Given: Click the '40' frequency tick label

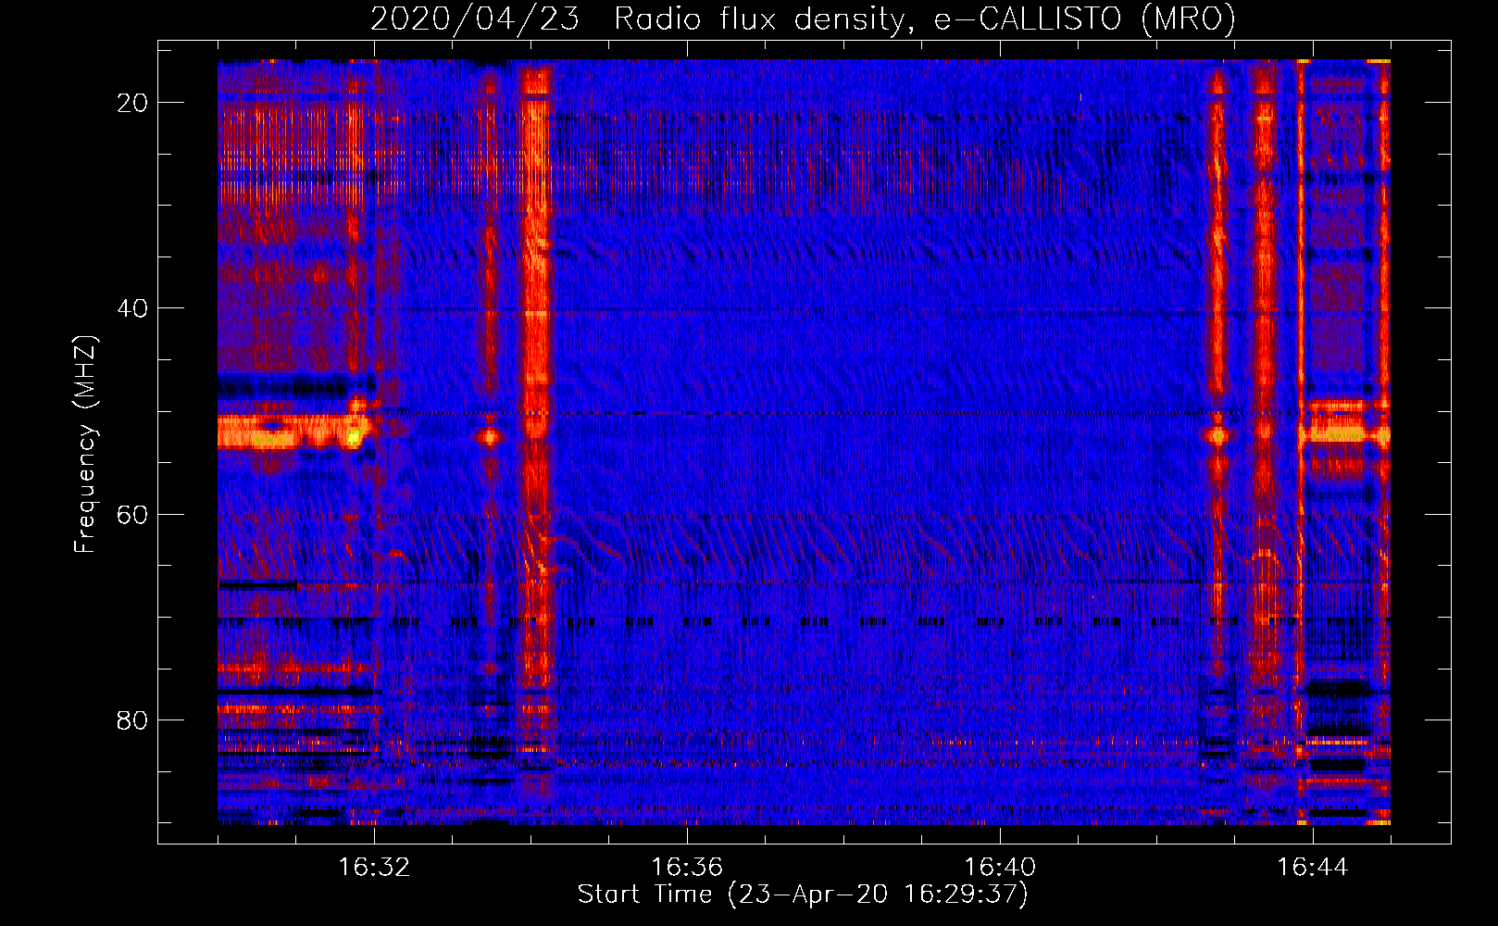Looking at the screenshot, I should tap(133, 308).
